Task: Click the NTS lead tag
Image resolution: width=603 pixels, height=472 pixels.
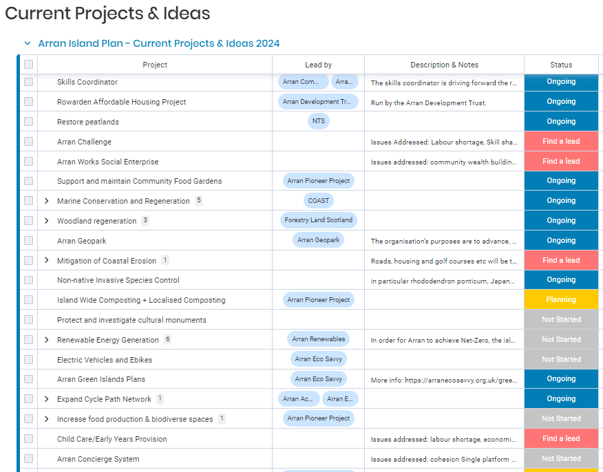Action: pyautogui.click(x=318, y=122)
